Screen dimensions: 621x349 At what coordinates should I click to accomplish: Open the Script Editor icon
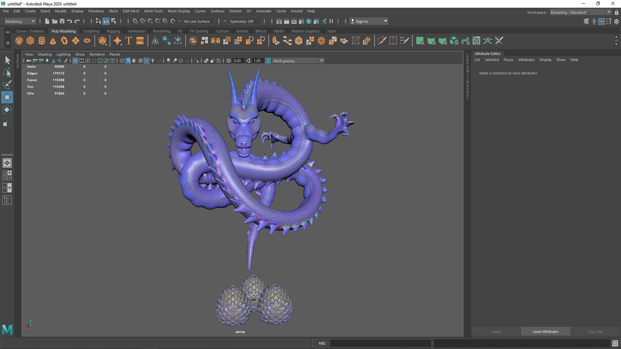pyautogui.click(x=615, y=343)
